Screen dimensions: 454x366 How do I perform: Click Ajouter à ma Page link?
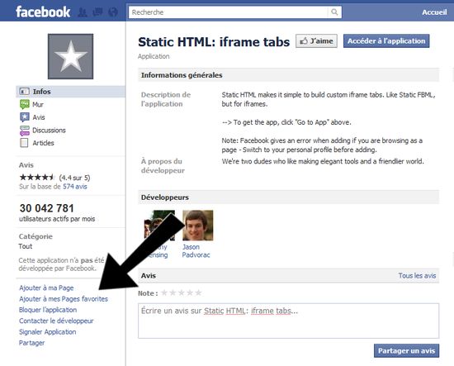click(46, 288)
